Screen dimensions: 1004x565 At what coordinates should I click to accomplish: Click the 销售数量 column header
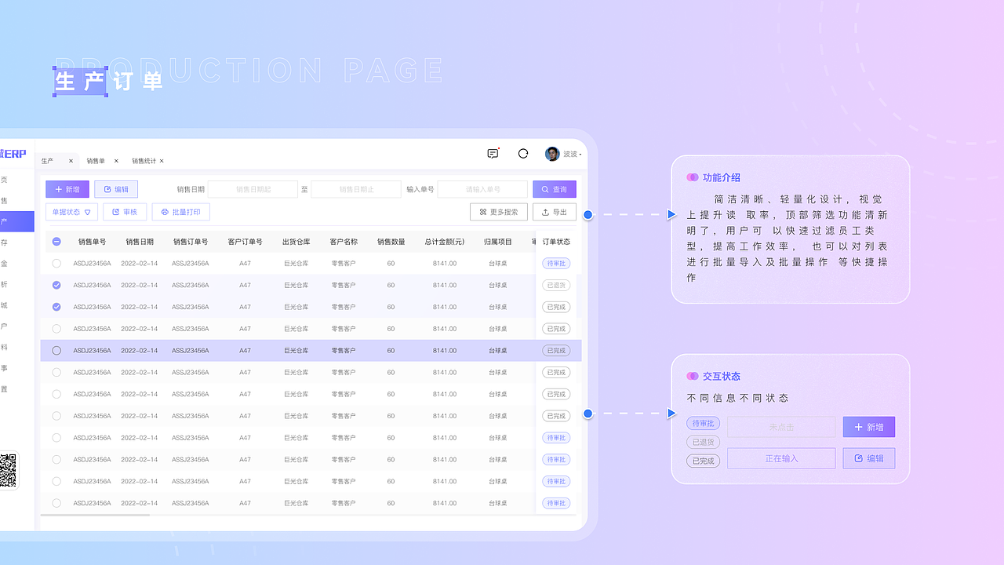coord(391,242)
